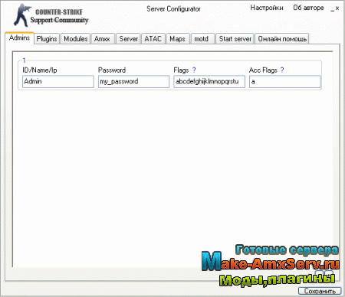
Task: Close the Server Configurator window
Action: (337, 8)
